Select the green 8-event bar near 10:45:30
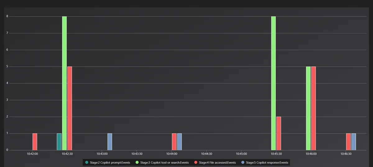The height and width of the screenshot is (167, 373). point(273,83)
